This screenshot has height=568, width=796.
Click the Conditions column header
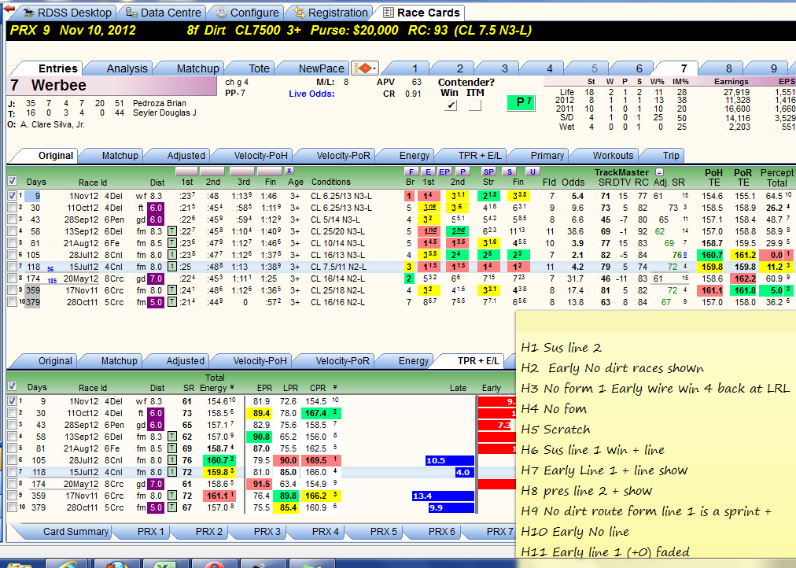[x=331, y=182]
